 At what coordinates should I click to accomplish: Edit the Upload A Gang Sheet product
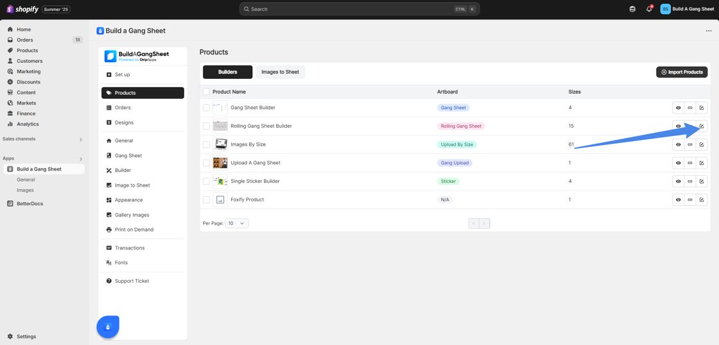point(702,163)
